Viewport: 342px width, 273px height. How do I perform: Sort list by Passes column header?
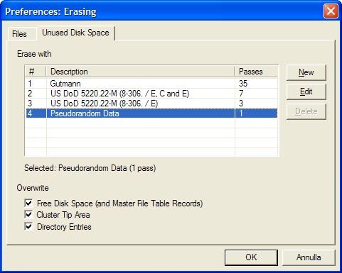tap(256, 72)
